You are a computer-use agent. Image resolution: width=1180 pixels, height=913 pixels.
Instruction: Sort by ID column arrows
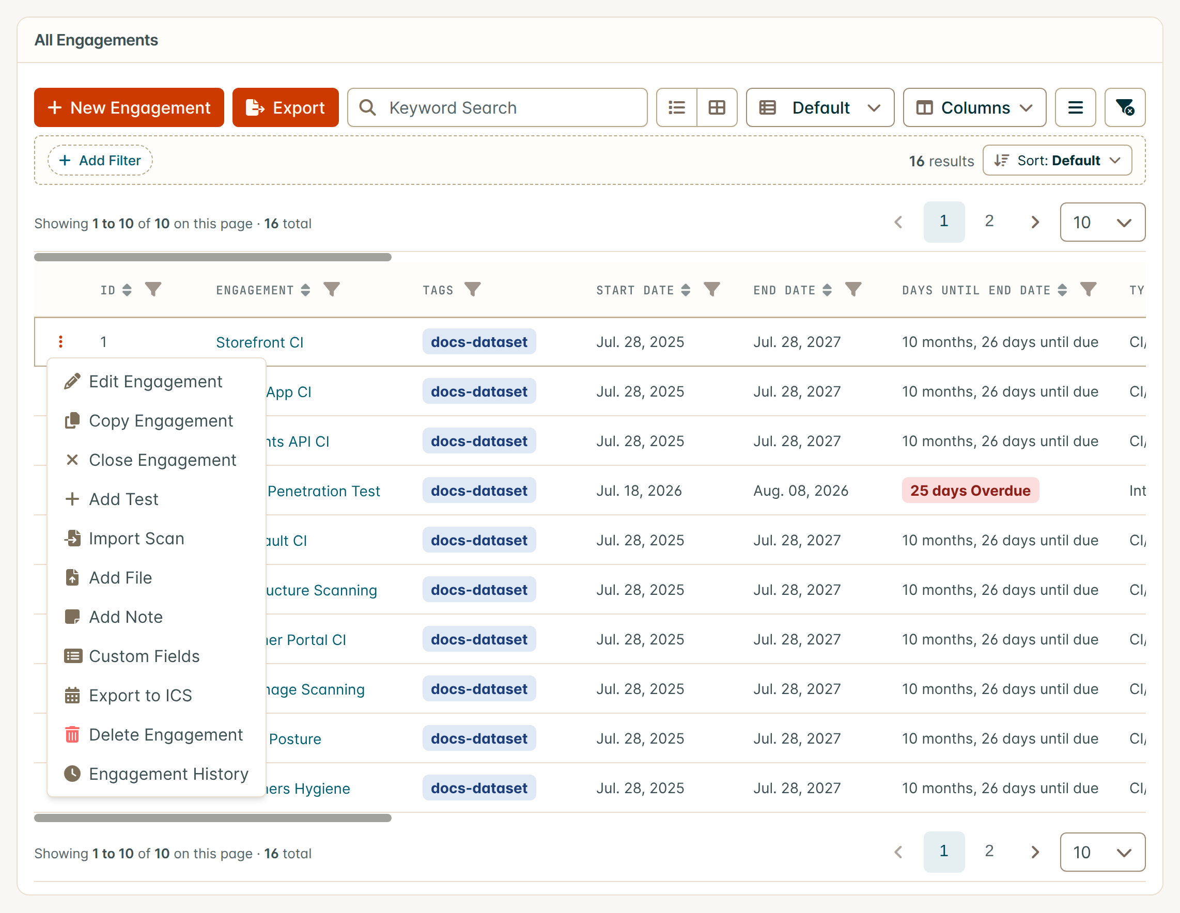tap(127, 290)
